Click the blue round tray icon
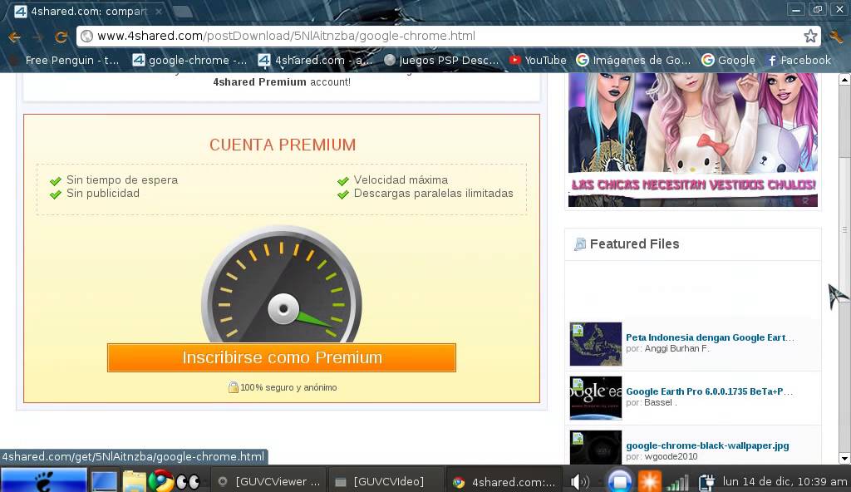Image resolution: width=851 pixels, height=492 pixels. click(619, 481)
